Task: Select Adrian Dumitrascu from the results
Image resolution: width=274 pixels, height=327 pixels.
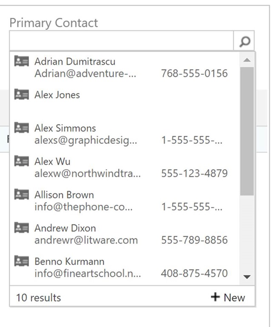Action: click(75, 62)
